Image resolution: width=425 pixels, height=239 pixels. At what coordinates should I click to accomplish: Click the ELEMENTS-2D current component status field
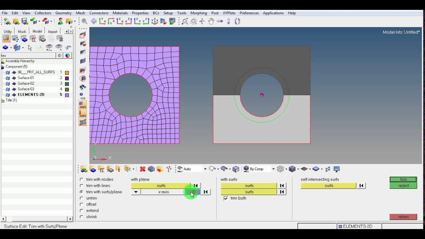359,226
